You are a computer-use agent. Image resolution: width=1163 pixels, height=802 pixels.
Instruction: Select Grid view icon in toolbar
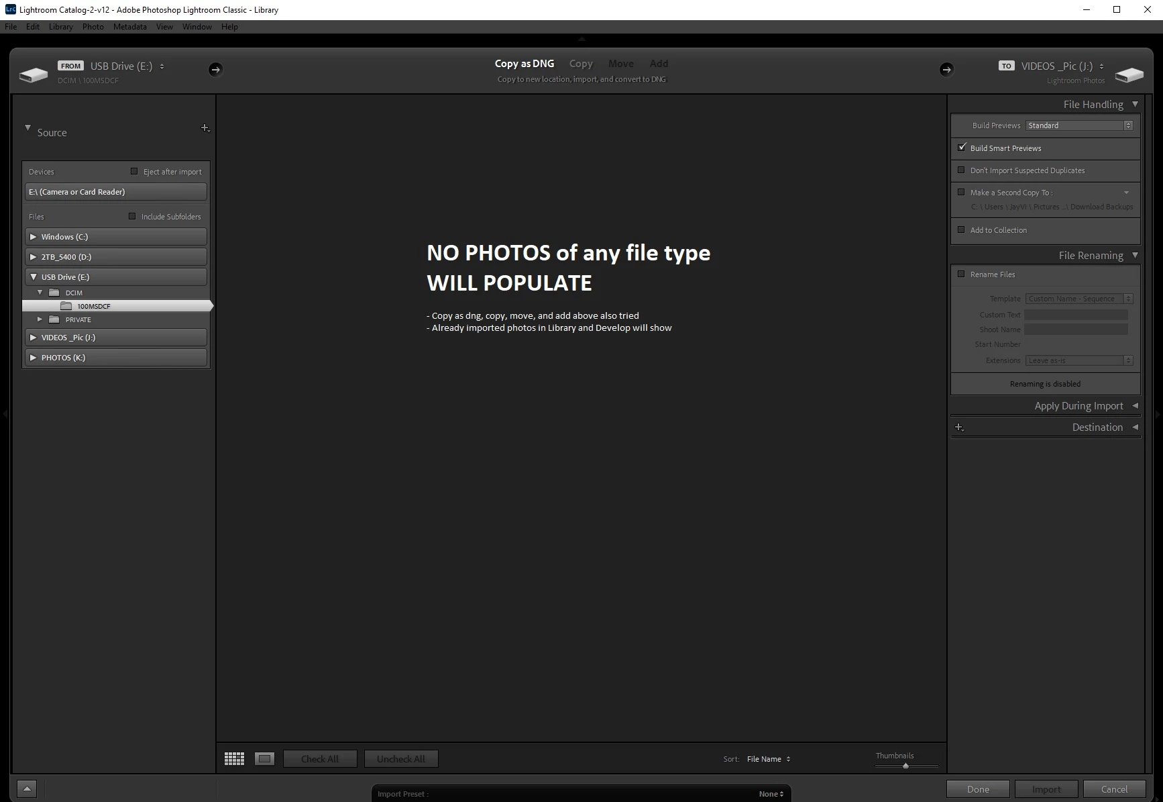[x=234, y=759]
